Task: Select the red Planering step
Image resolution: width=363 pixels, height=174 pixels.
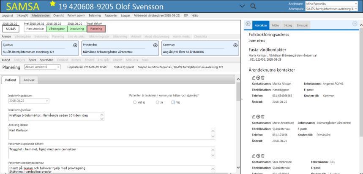Action: tap(96, 29)
